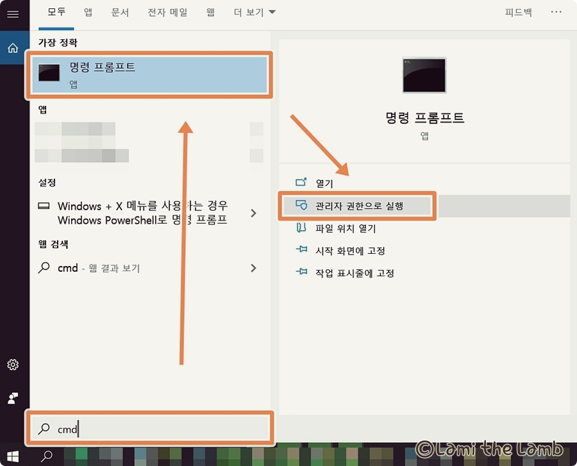Expand the 더 보기 dropdown
The width and height of the screenshot is (577, 466).
[x=255, y=12]
